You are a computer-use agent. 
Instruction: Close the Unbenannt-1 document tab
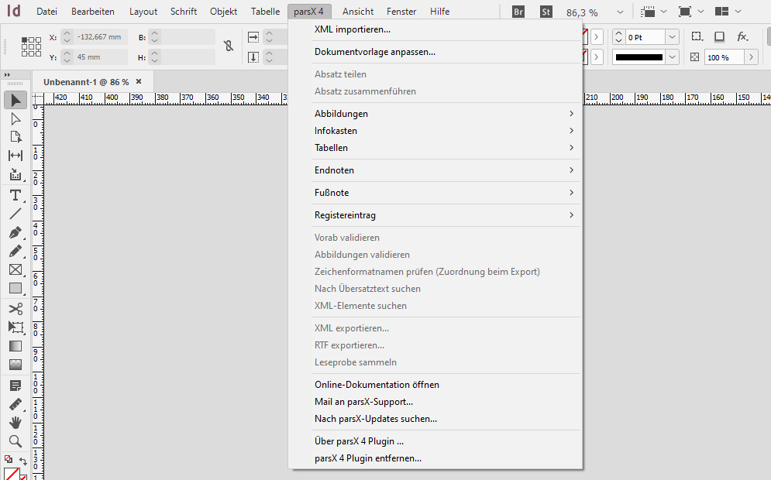(139, 81)
